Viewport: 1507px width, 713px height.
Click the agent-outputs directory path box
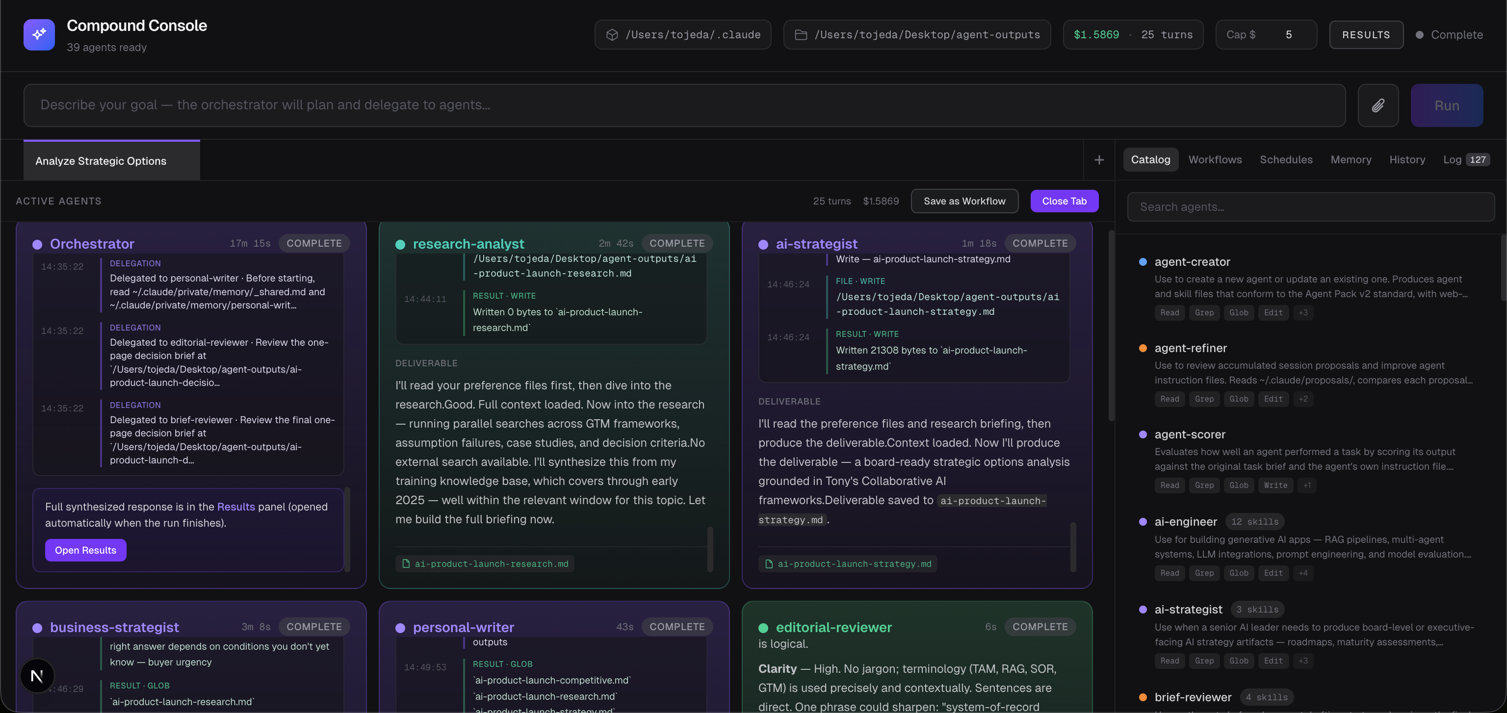point(917,34)
